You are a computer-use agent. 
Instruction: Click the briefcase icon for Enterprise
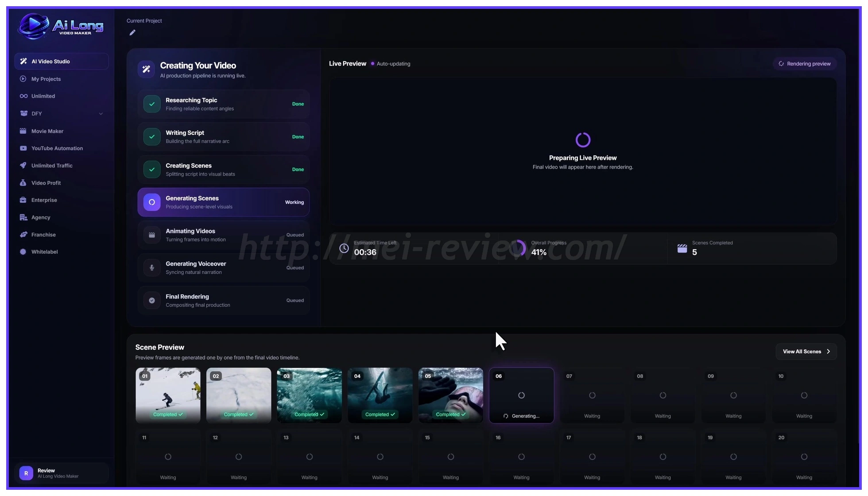tap(23, 200)
